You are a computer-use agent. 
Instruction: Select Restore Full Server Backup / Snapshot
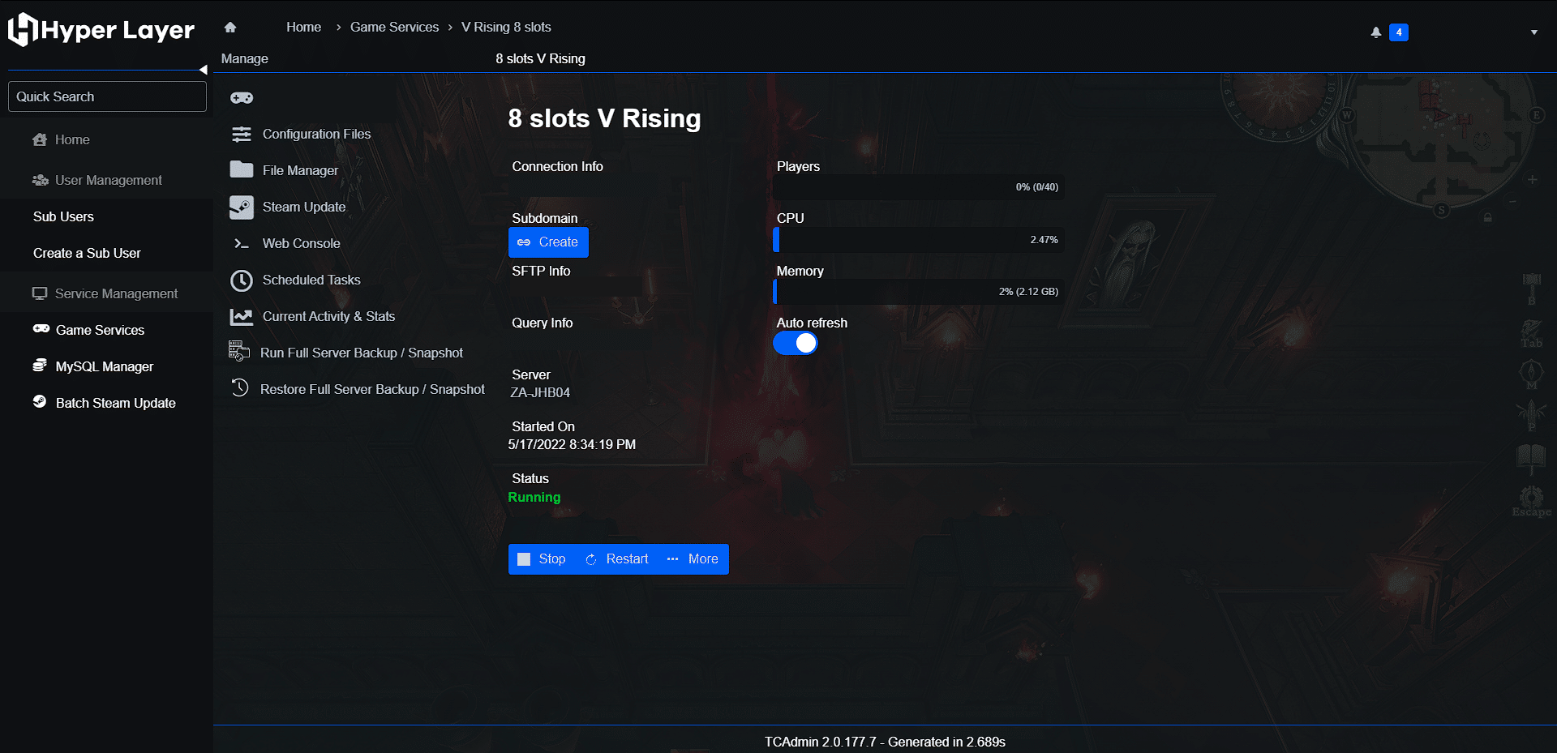[x=372, y=389]
